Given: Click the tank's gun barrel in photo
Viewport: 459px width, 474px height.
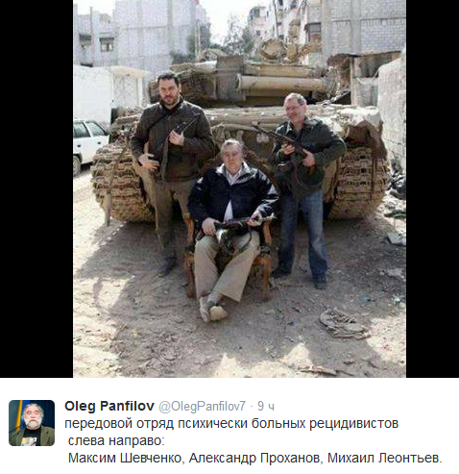Looking at the screenshot, I should [x=281, y=84].
